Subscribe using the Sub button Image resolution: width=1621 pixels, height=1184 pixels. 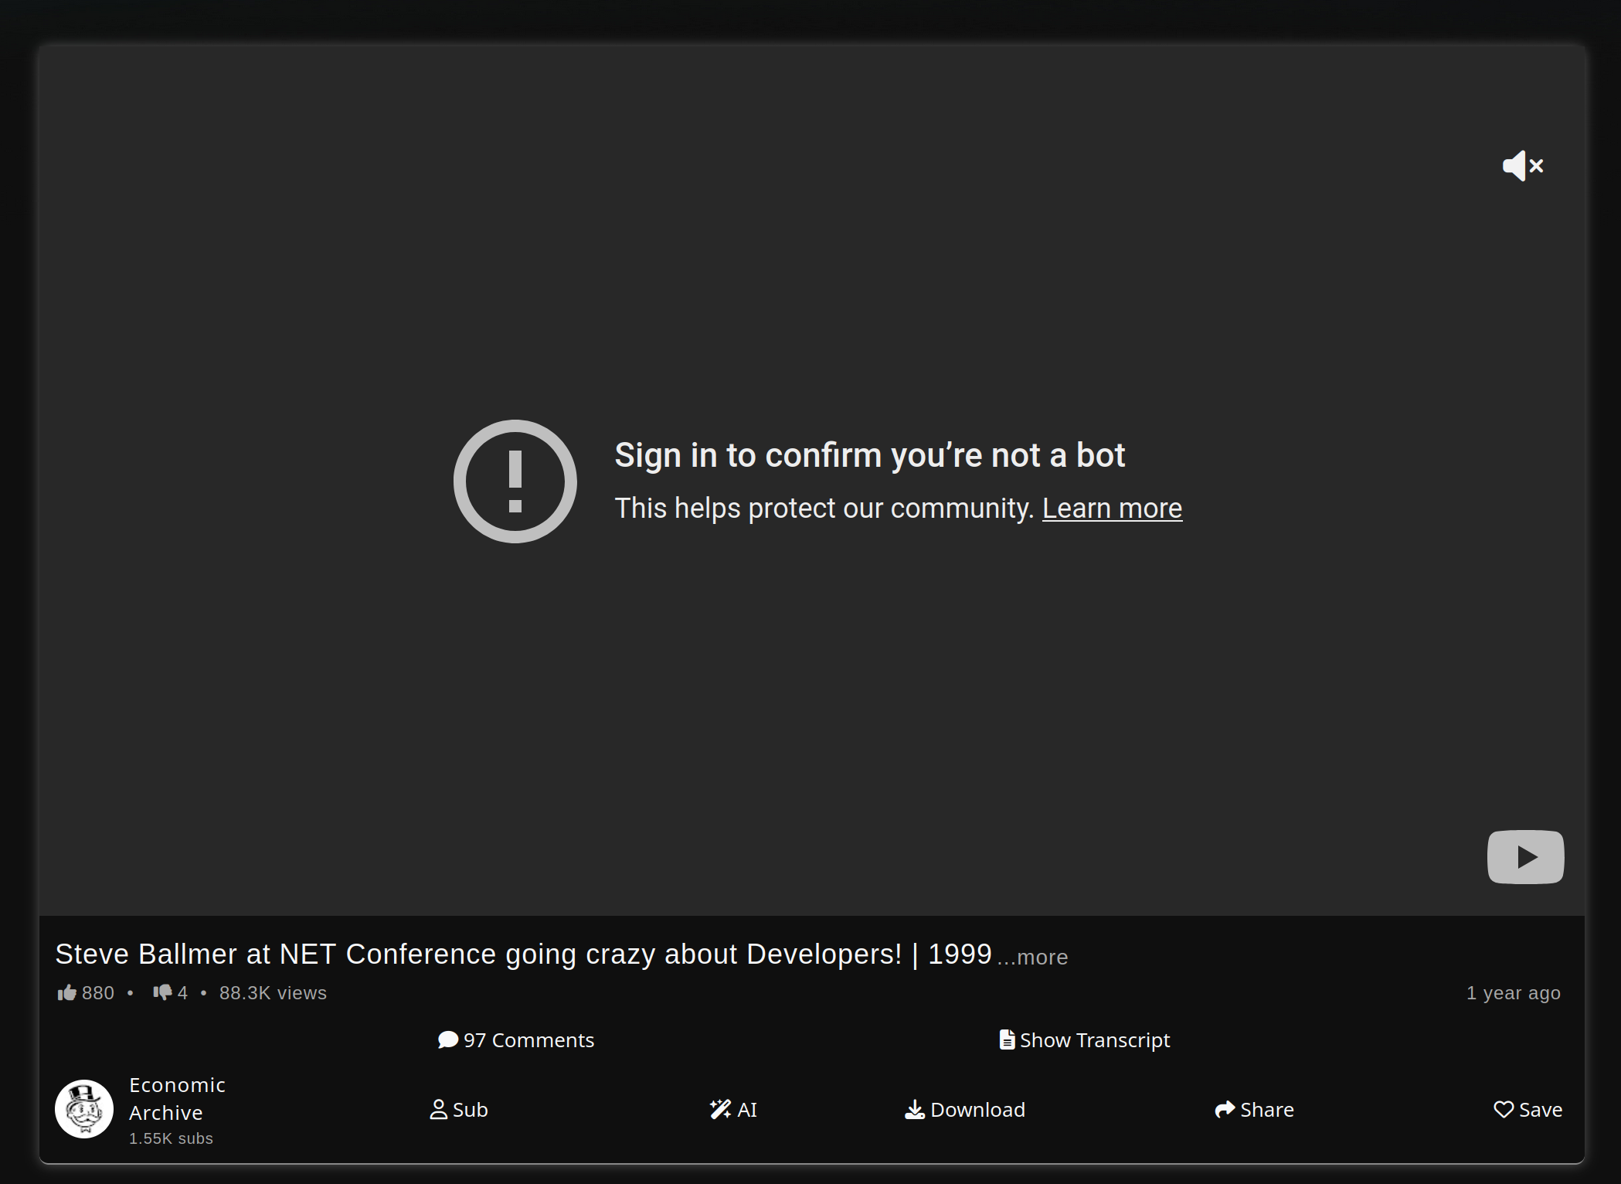(x=459, y=1110)
